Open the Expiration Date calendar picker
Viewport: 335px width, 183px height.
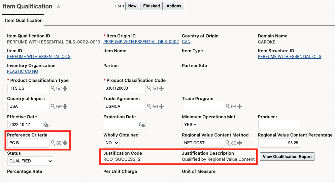point(142,125)
